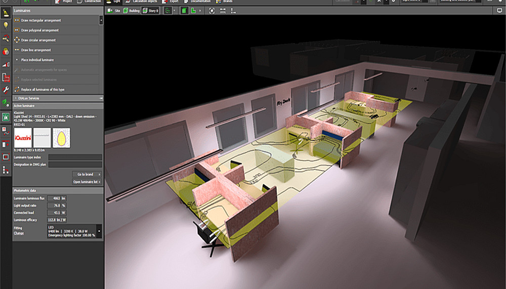
Task: Click the Draw line arrangement icon
Action: (17, 50)
